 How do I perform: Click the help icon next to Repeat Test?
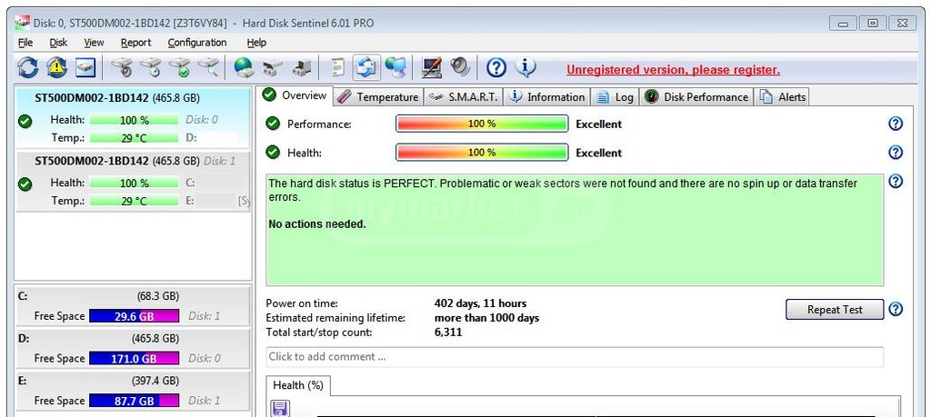coord(896,309)
